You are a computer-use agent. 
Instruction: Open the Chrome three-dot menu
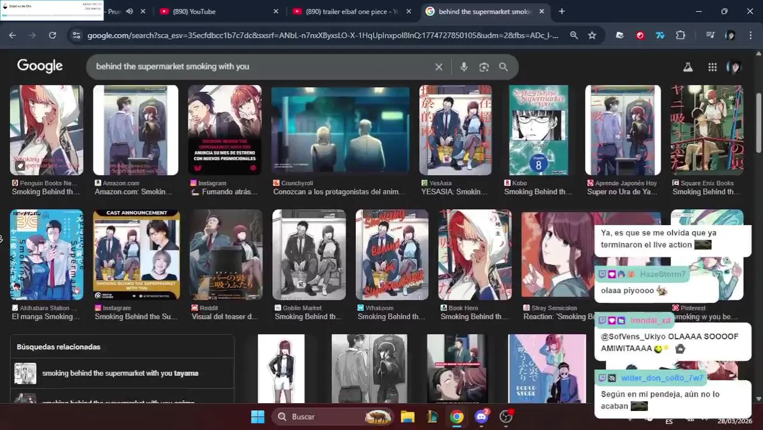point(750,35)
